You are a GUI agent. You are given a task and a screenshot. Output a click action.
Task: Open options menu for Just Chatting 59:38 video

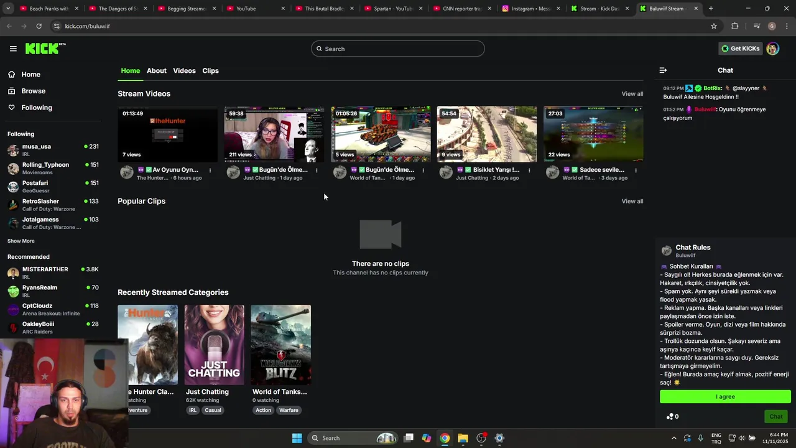click(317, 170)
